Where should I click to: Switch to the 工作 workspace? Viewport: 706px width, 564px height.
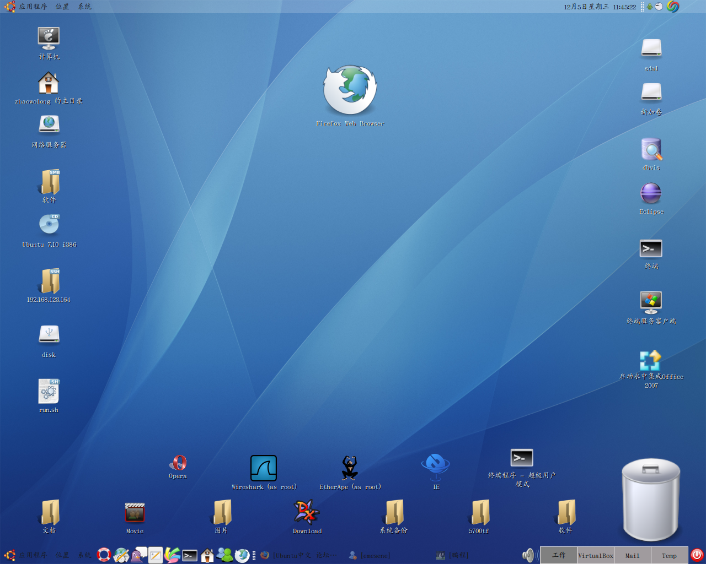click(x=559, y=555)
